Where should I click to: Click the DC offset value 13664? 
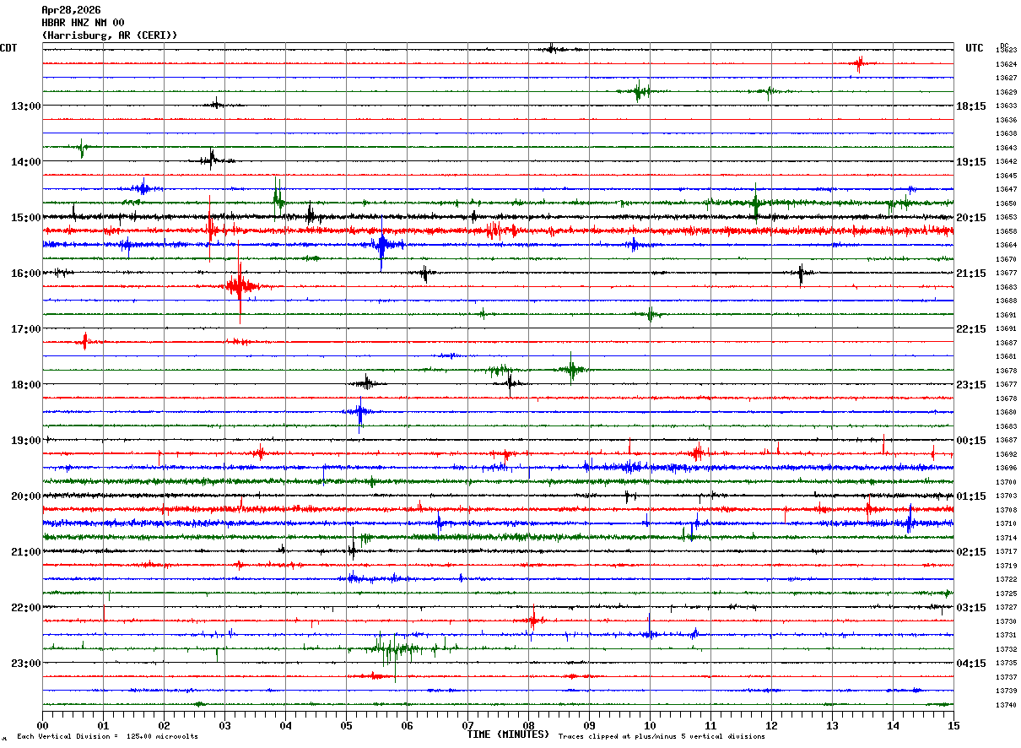point(1006,245)
